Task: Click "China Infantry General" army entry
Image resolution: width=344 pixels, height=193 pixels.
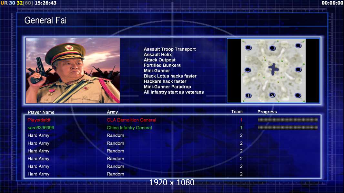Action: point(129,128)
